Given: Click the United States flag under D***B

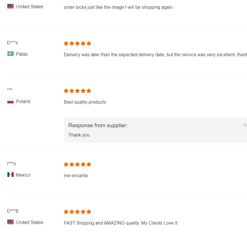Looking at the screenshot, I should 11,222.
